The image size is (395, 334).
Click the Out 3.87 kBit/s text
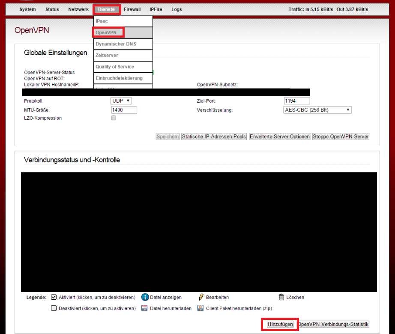352,9
